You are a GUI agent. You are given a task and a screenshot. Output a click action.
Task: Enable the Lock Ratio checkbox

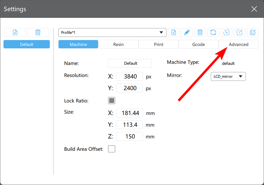tap(112, 100)
